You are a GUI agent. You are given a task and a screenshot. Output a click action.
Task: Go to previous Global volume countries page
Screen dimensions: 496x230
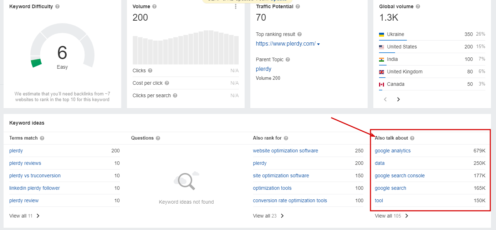385,99
